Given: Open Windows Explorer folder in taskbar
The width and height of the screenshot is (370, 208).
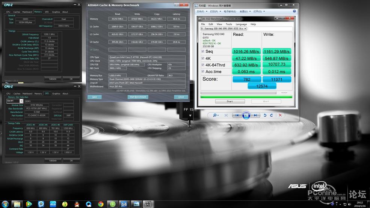Looking at the screenshot, I should (x=17, y=204).
